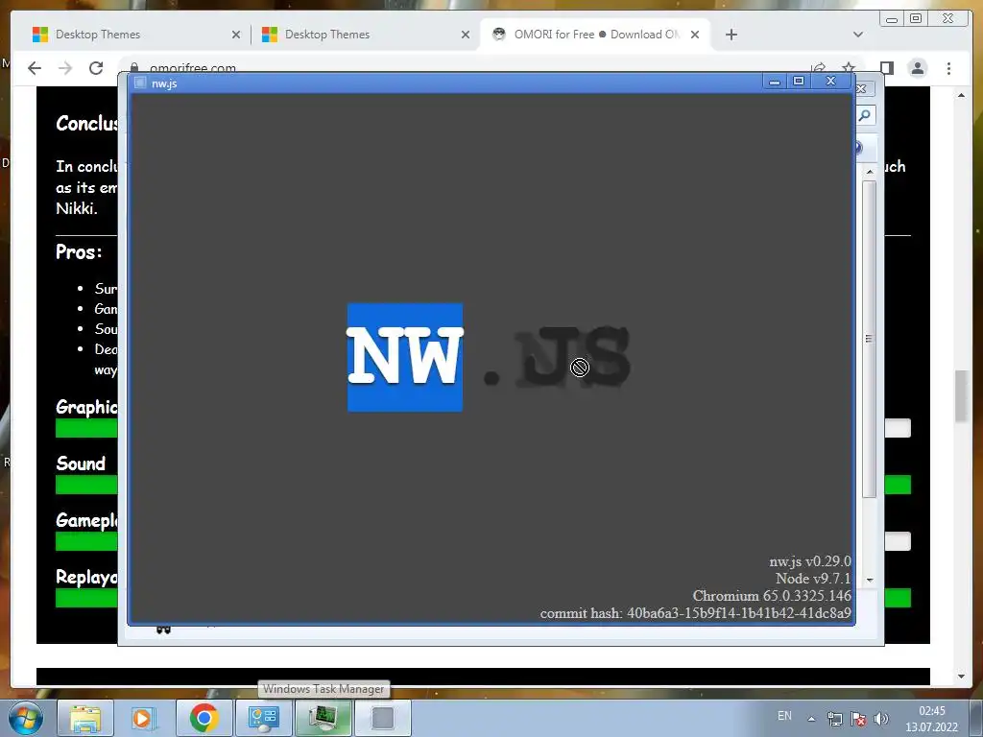Show hidden tray icons
Viewport: 983px width, 737px height.
coord(811,719)
